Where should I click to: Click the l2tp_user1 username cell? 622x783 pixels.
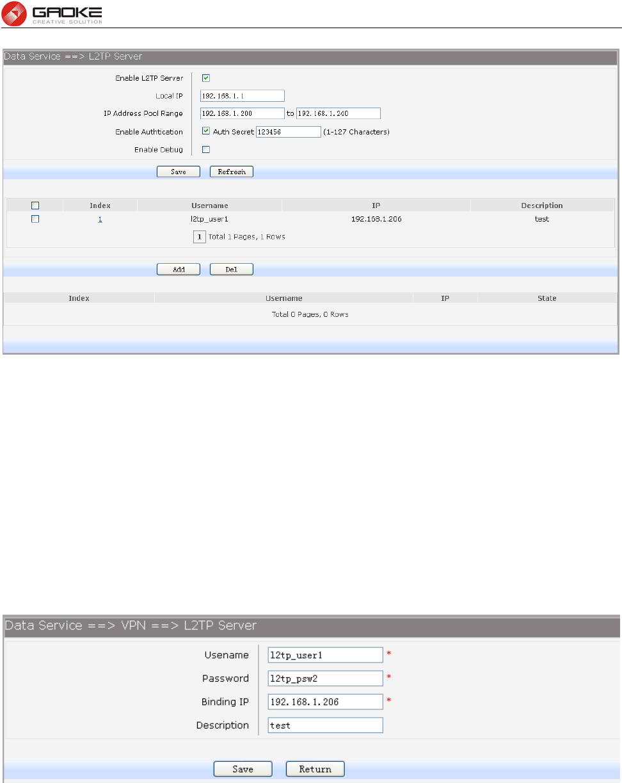[x=209, y=219]
